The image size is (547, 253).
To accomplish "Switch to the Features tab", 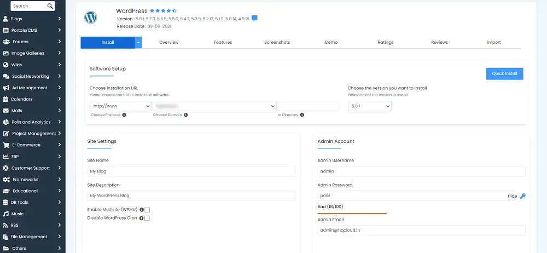I will coord(223,42).
